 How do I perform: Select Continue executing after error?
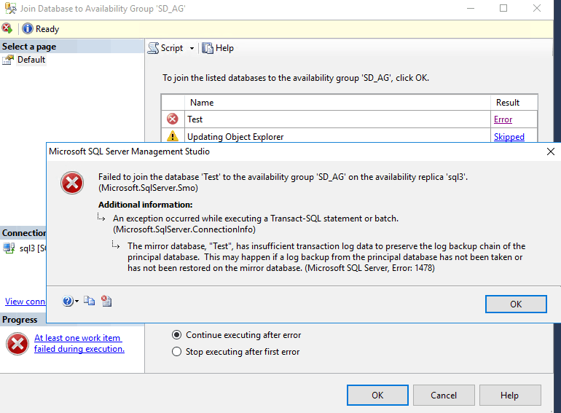click(236, 335)
